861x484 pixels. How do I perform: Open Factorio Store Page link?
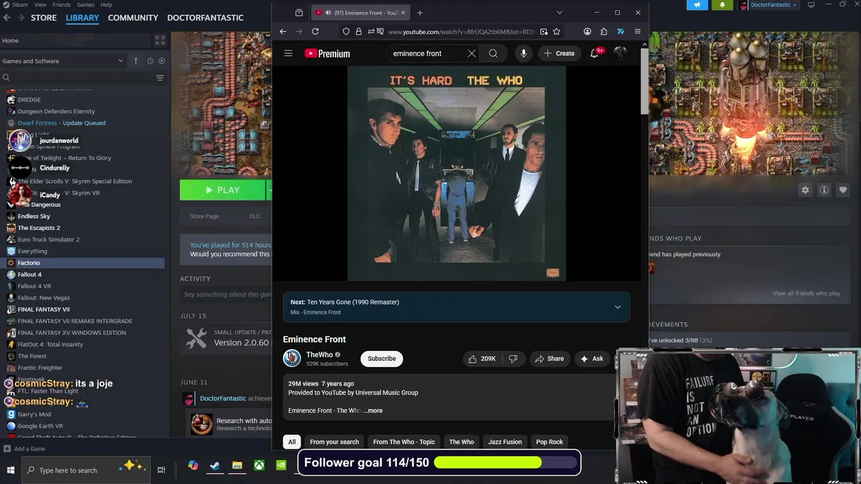[204, 216]
